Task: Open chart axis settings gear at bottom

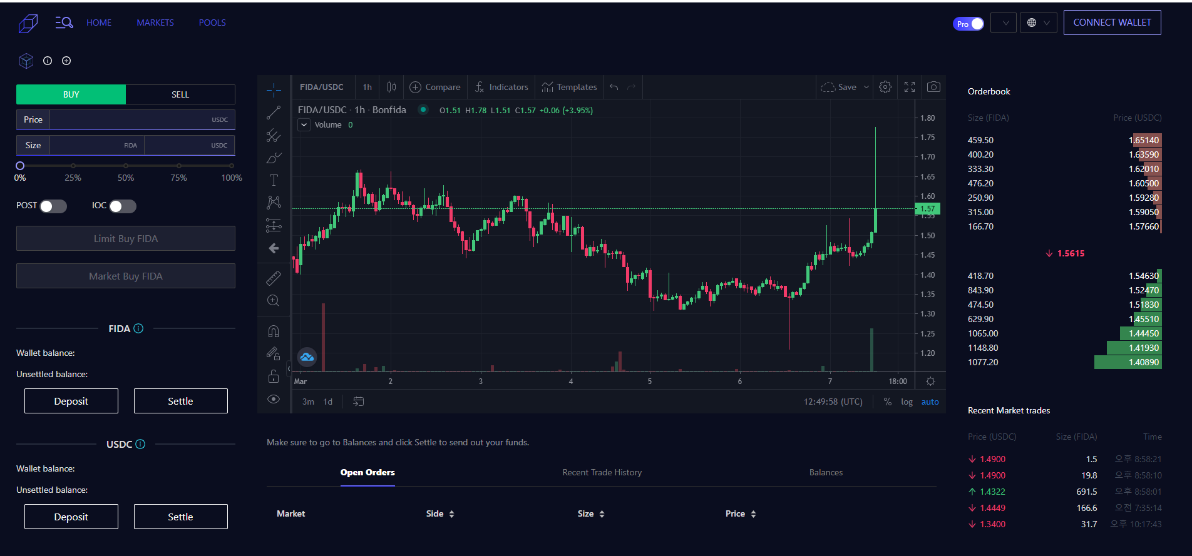Action: coord(931,381)
